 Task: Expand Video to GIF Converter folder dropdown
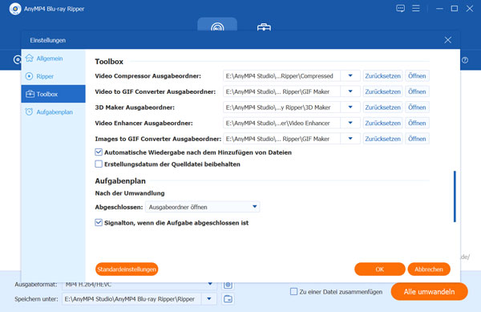coord(350,91)
